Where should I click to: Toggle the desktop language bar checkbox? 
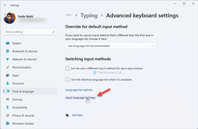tap(67, 80)
